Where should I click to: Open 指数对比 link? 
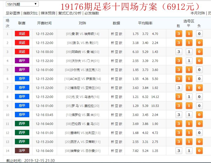[x=30, y=13]
